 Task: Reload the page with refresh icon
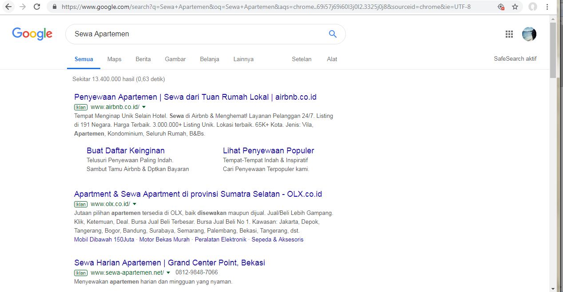pyautogui.click(x=37, y=7)
